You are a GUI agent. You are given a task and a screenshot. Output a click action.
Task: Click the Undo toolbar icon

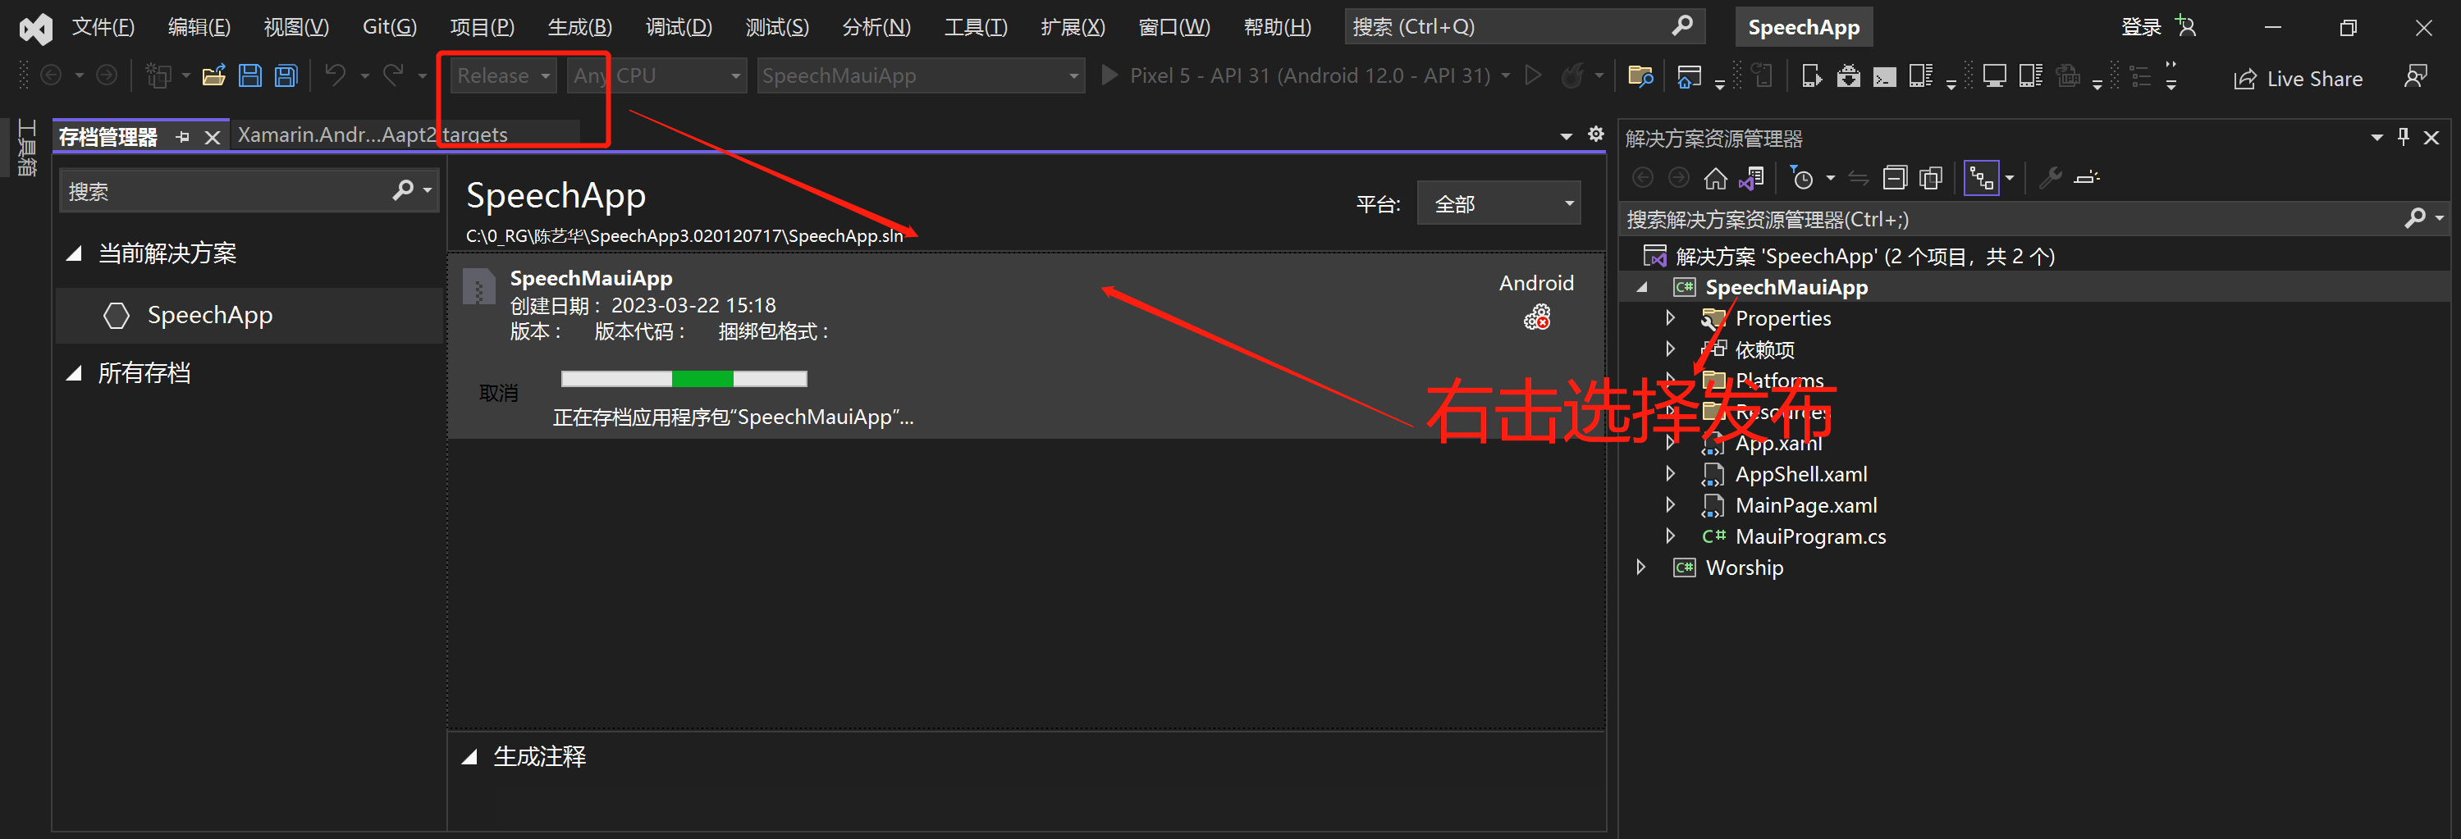336,75
